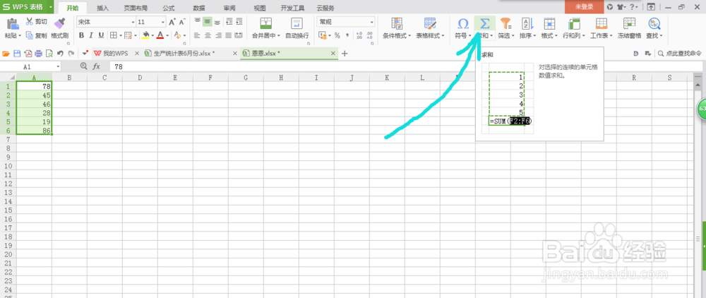The image size is (706, 298).
Task: Click the percent style (%) icon
Action: pyautogui.click(x=337, y=35)
